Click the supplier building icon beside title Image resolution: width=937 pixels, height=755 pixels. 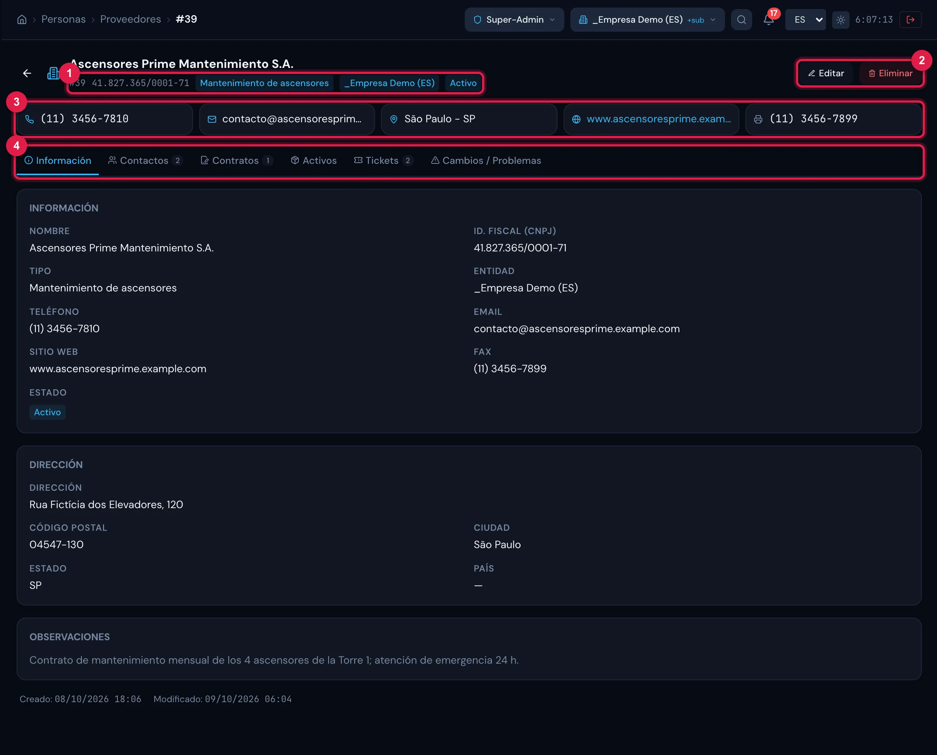pos(53,73)
